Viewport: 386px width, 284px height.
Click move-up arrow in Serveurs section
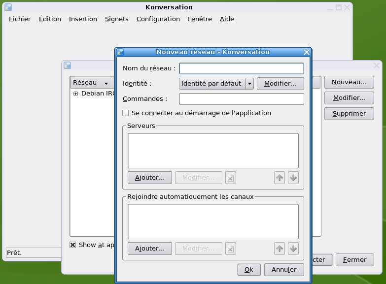[280, 178]
